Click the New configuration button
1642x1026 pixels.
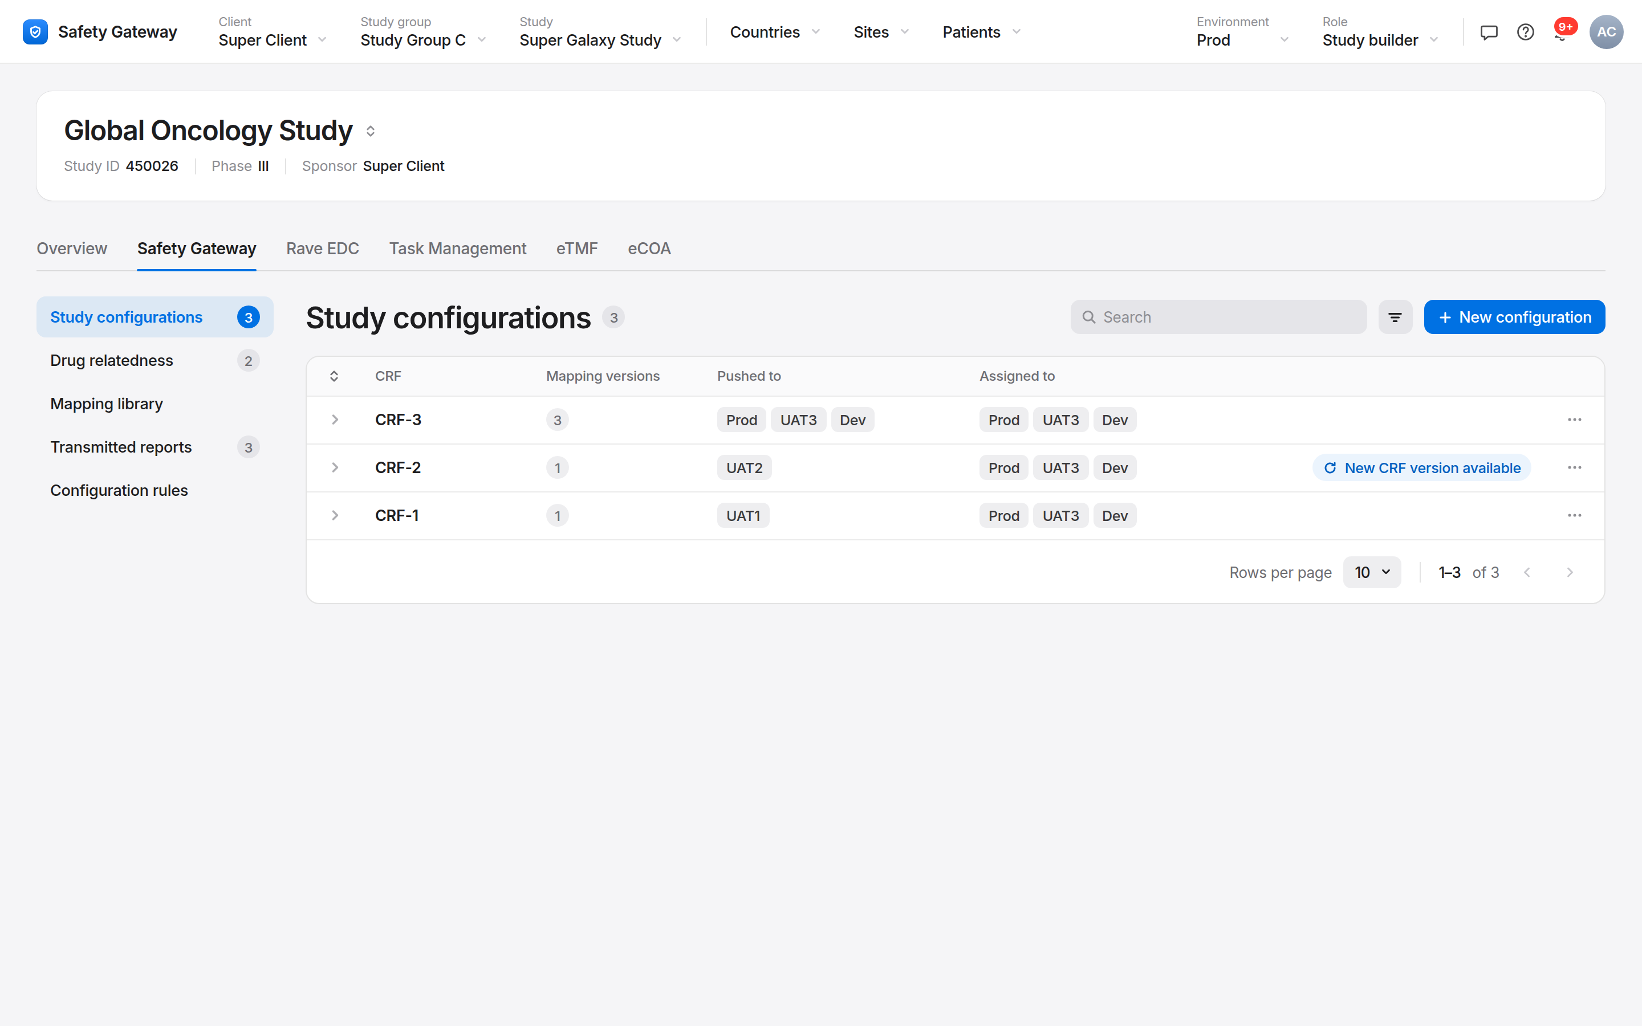coord(1514,317)
